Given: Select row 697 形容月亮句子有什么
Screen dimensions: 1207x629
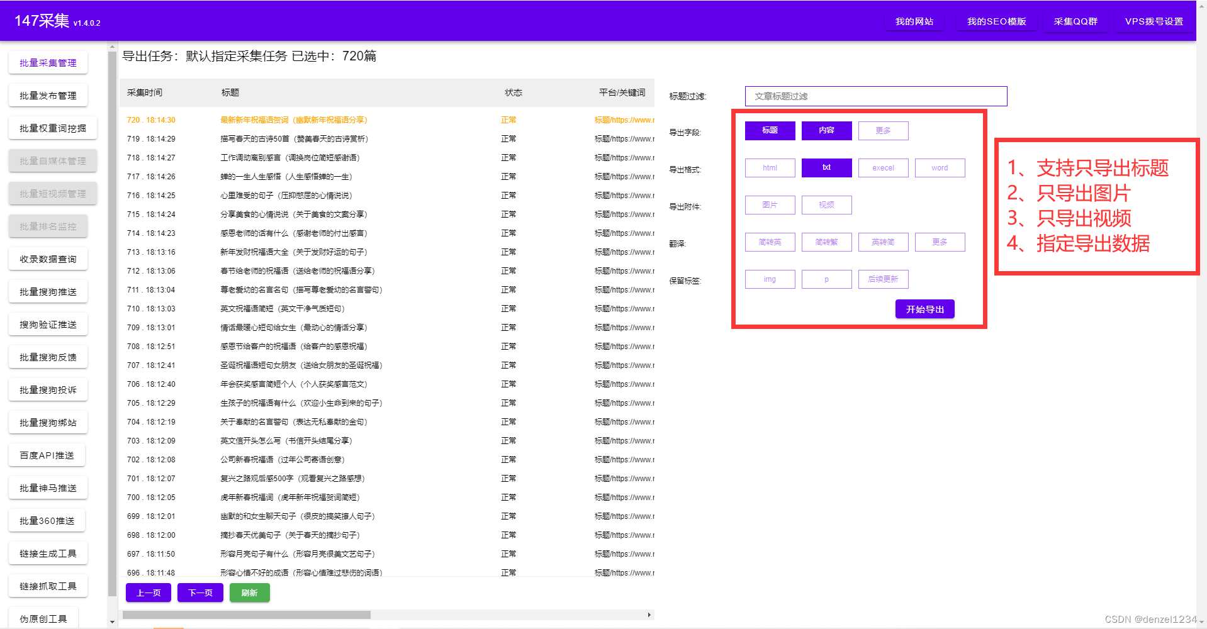Looking at the screenshot, I should pos(387,554).
